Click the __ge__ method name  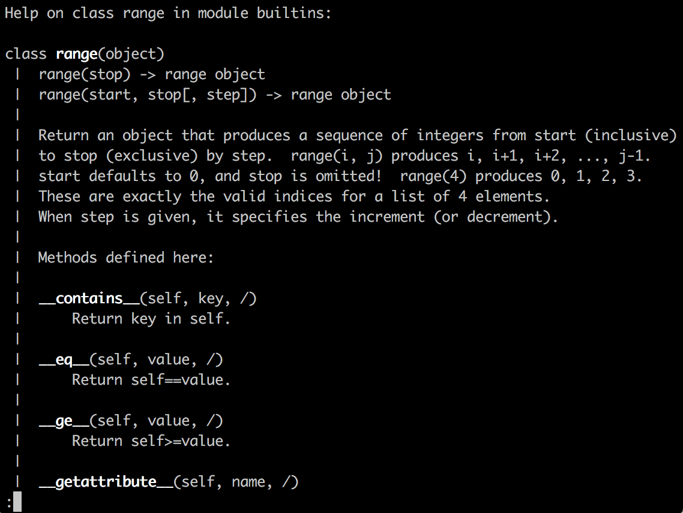[64, 421]
